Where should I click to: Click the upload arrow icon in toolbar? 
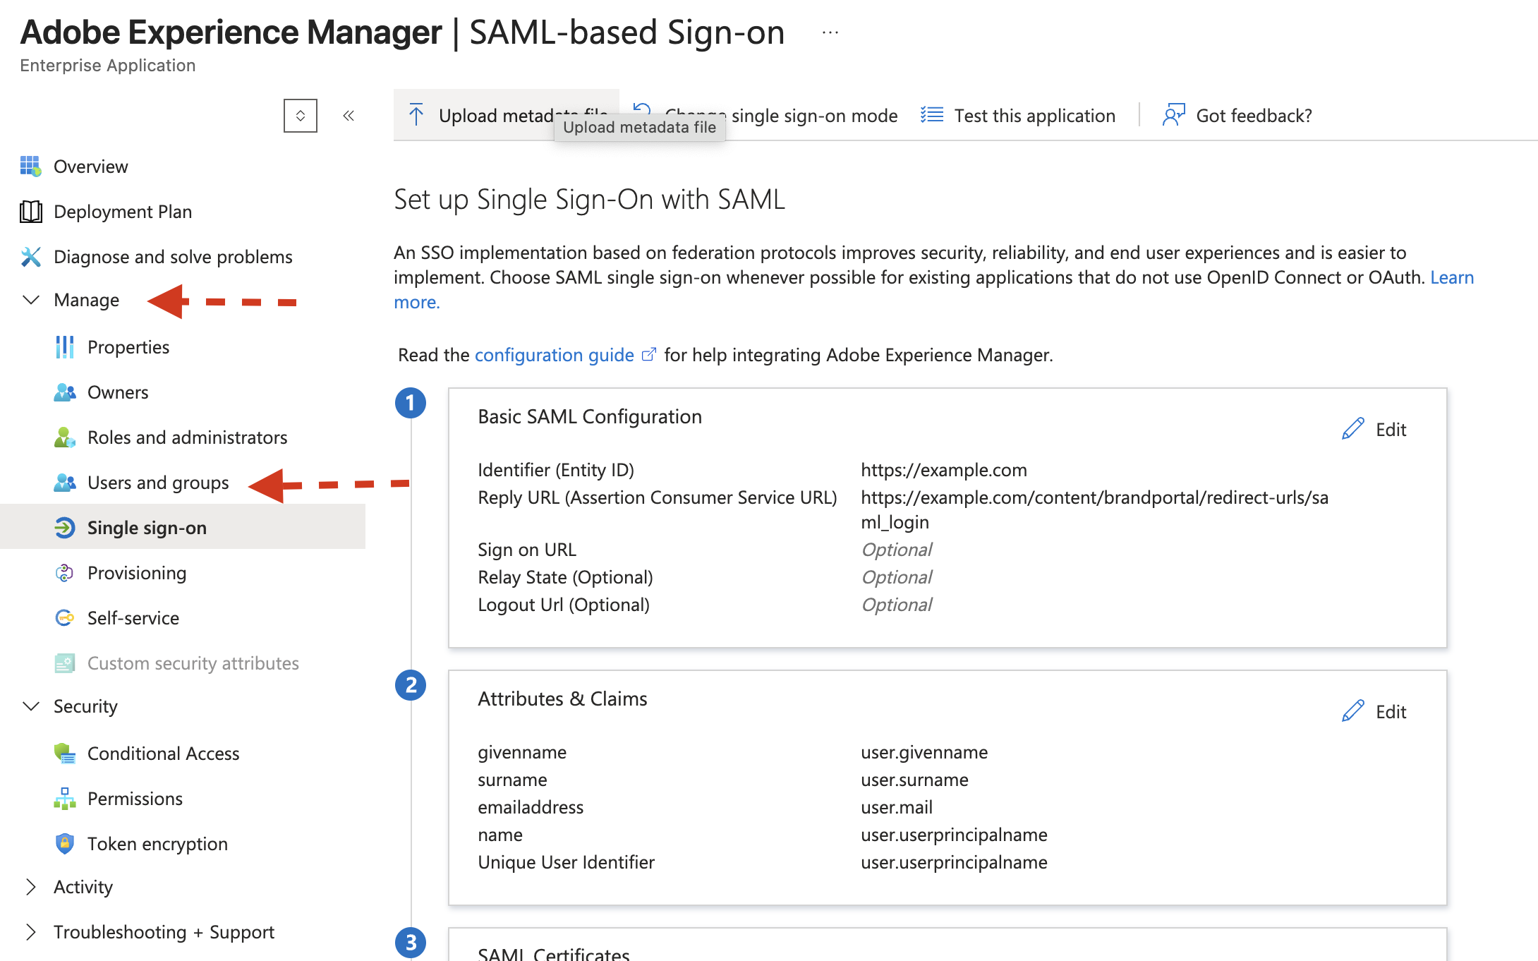[416, 115]
